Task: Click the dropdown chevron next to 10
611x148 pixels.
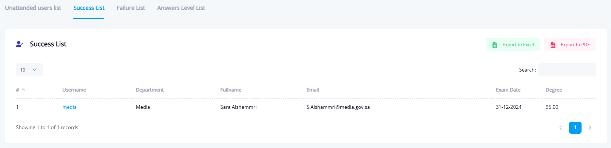Action: [x=35, y=70]
